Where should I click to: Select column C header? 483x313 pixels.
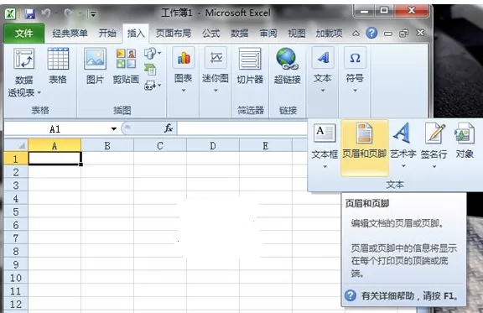[x=160, y=145]
